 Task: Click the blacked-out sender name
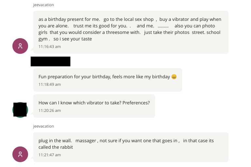[51, 61]
